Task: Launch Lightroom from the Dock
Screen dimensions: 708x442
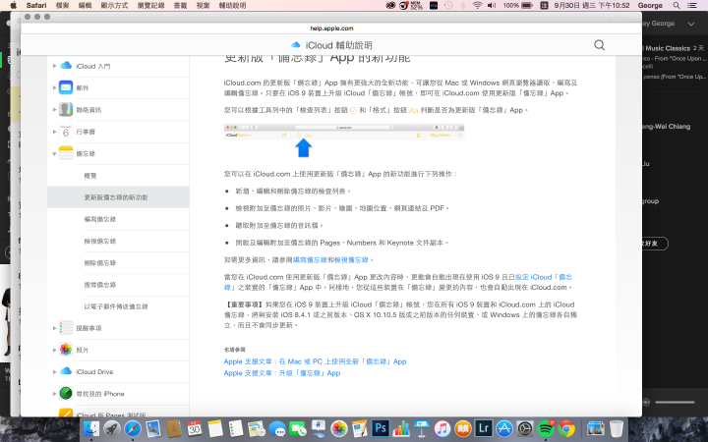Action: click(484, 428)
